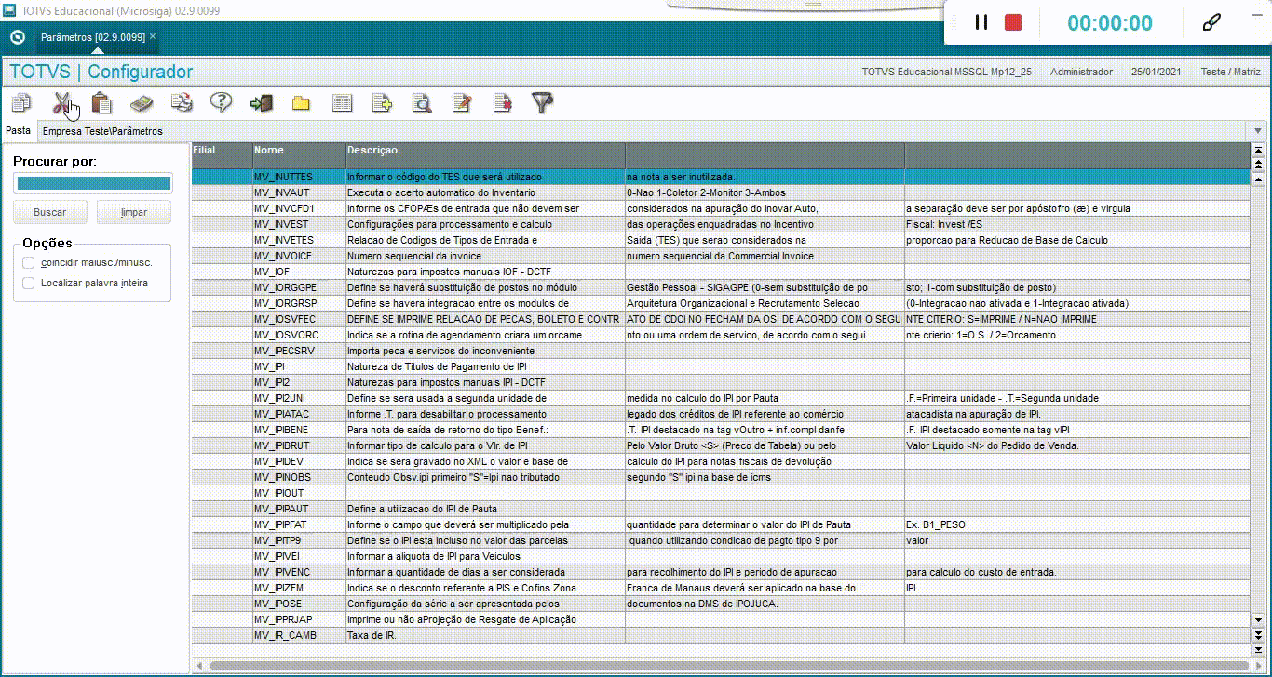Image resolution: width=1272 pixels, height=677 pixels.
Task: Move down one row with the single down arrow
Action: [1259, 619]
